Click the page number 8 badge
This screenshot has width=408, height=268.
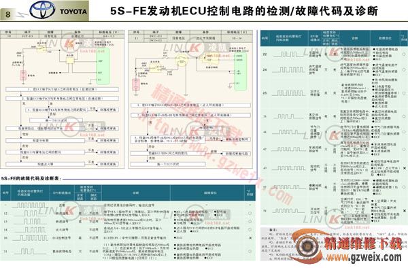tap(8, 14)
